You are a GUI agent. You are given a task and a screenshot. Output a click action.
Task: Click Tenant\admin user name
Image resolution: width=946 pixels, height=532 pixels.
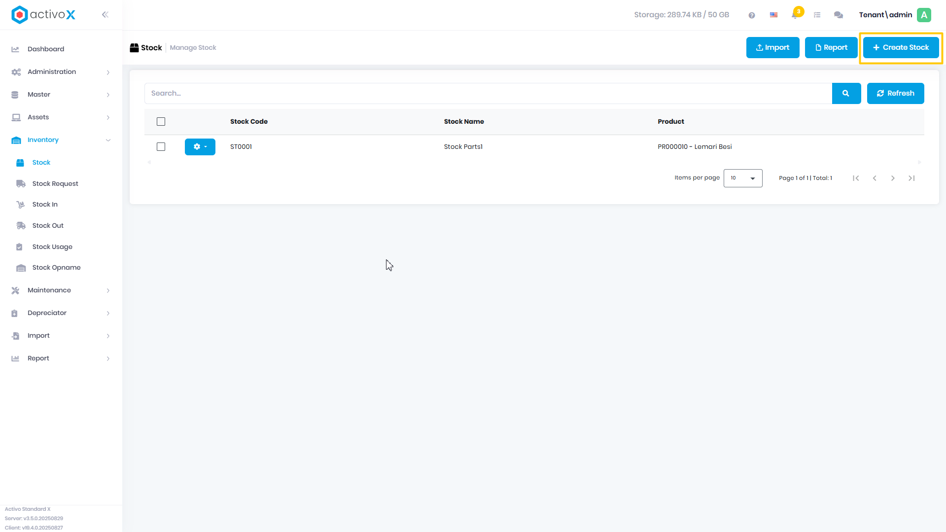[885, 15]
